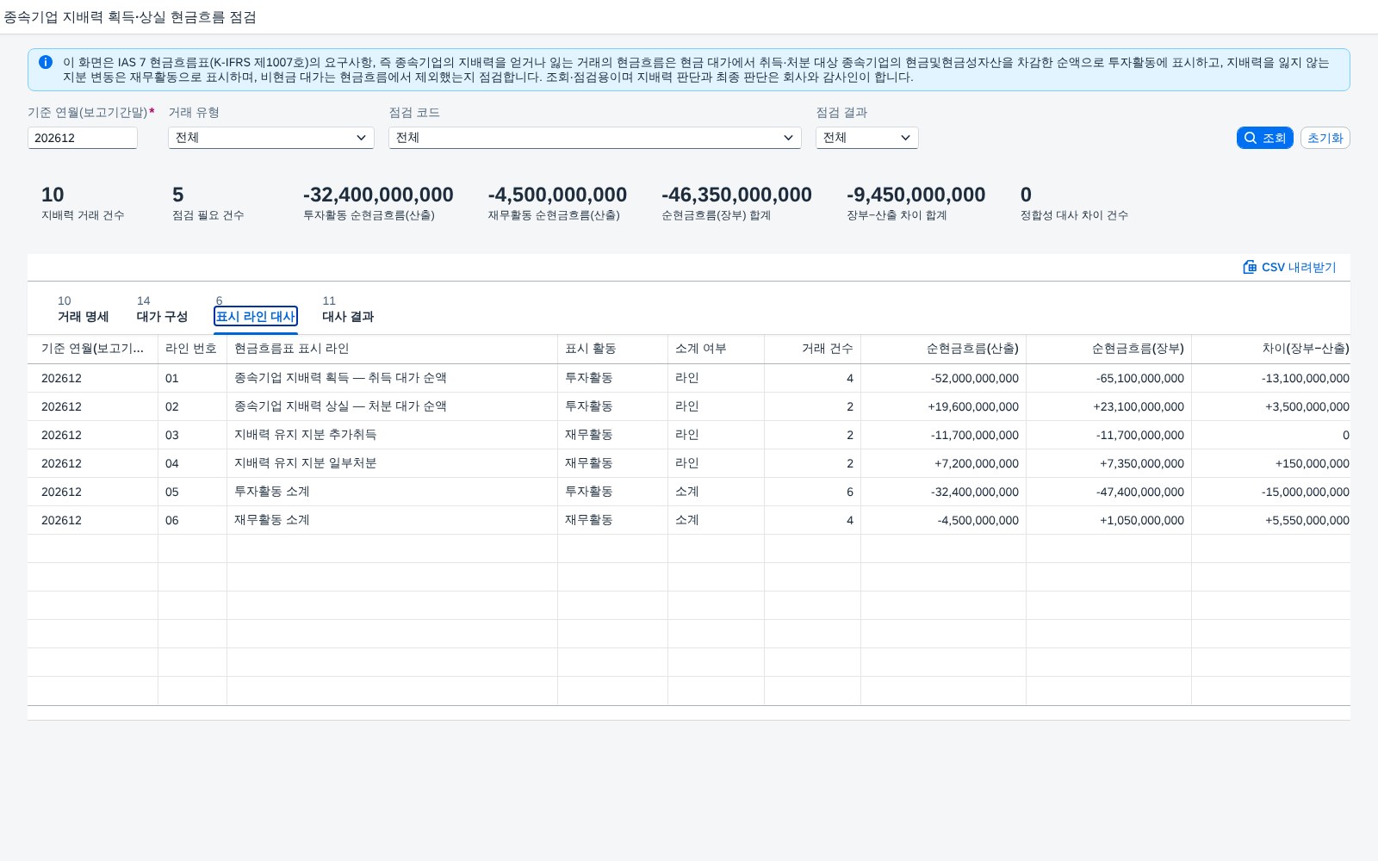1378x861 pixels.
Task: Switch to the 거래 명세 tab
Action: click(x=83, y=310)
